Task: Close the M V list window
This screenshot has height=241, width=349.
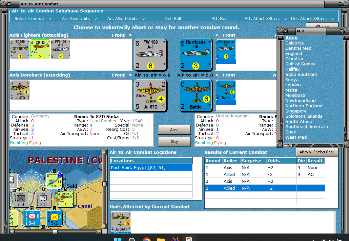Action: (342, 31)
